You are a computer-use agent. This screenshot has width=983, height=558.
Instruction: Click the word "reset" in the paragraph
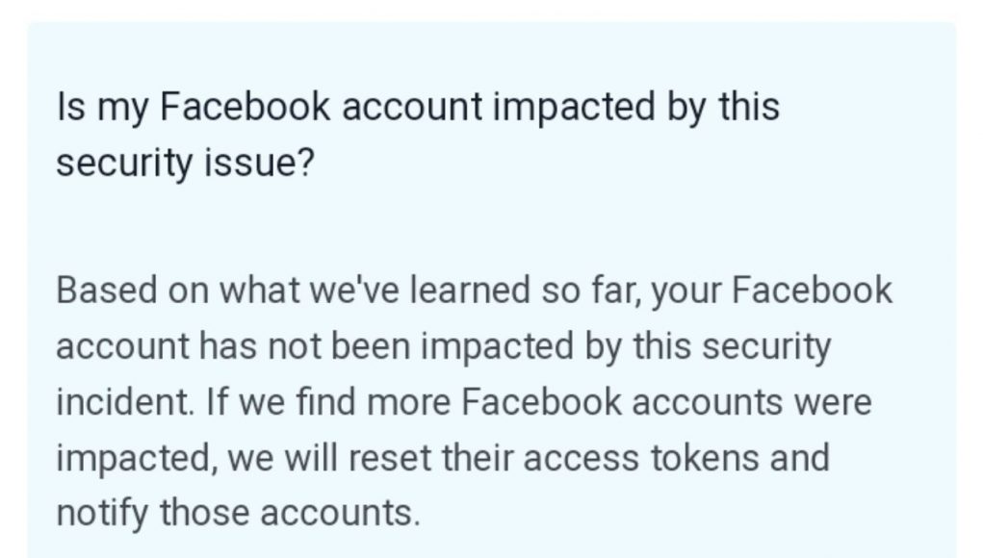click(393, 457)
